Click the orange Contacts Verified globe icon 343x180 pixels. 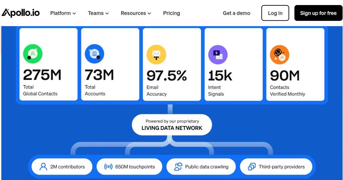[279, 54]
